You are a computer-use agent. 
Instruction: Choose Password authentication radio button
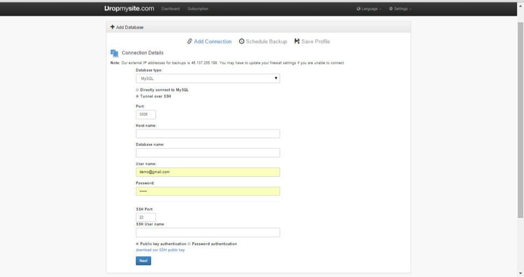[x=189, y=244]
